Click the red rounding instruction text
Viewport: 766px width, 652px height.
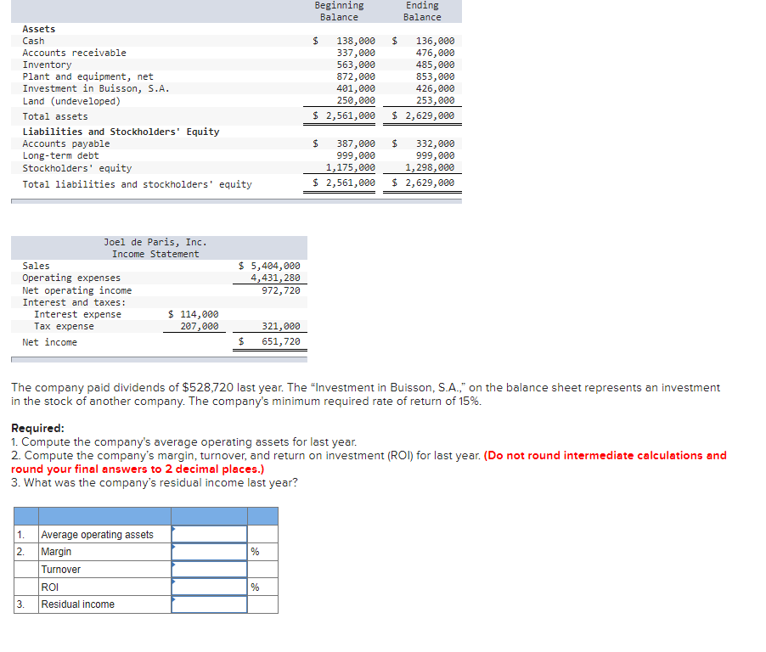(x=369, y=462)
